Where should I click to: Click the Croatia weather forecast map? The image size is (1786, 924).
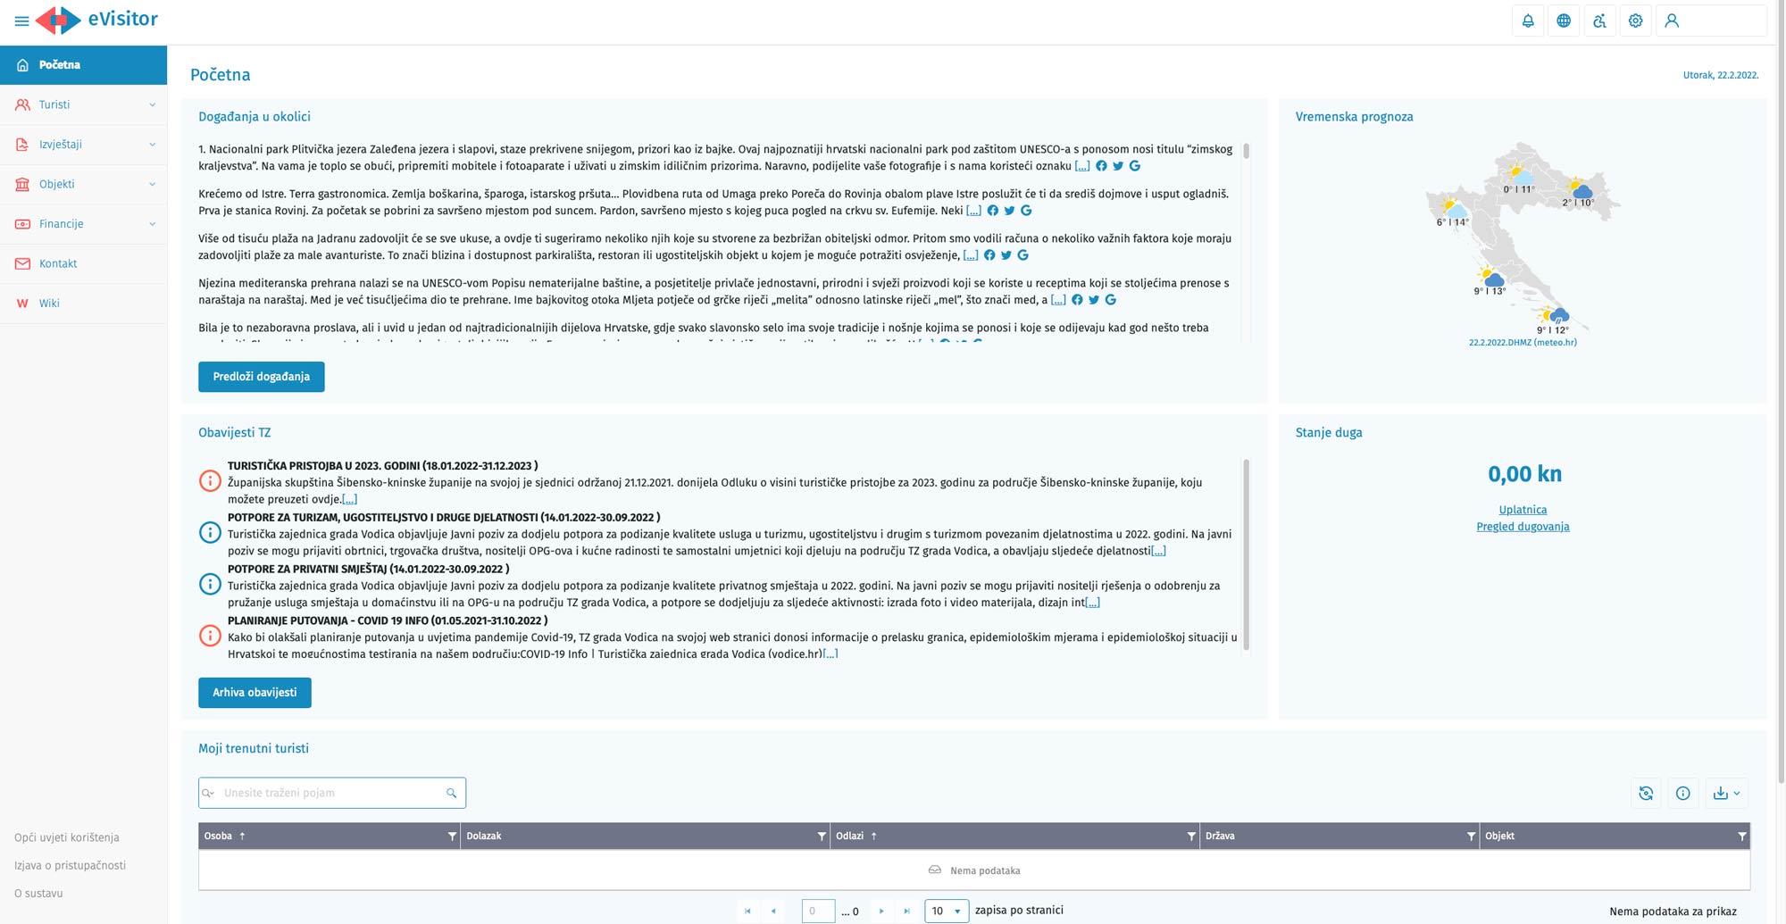(x=1523, y=237)
